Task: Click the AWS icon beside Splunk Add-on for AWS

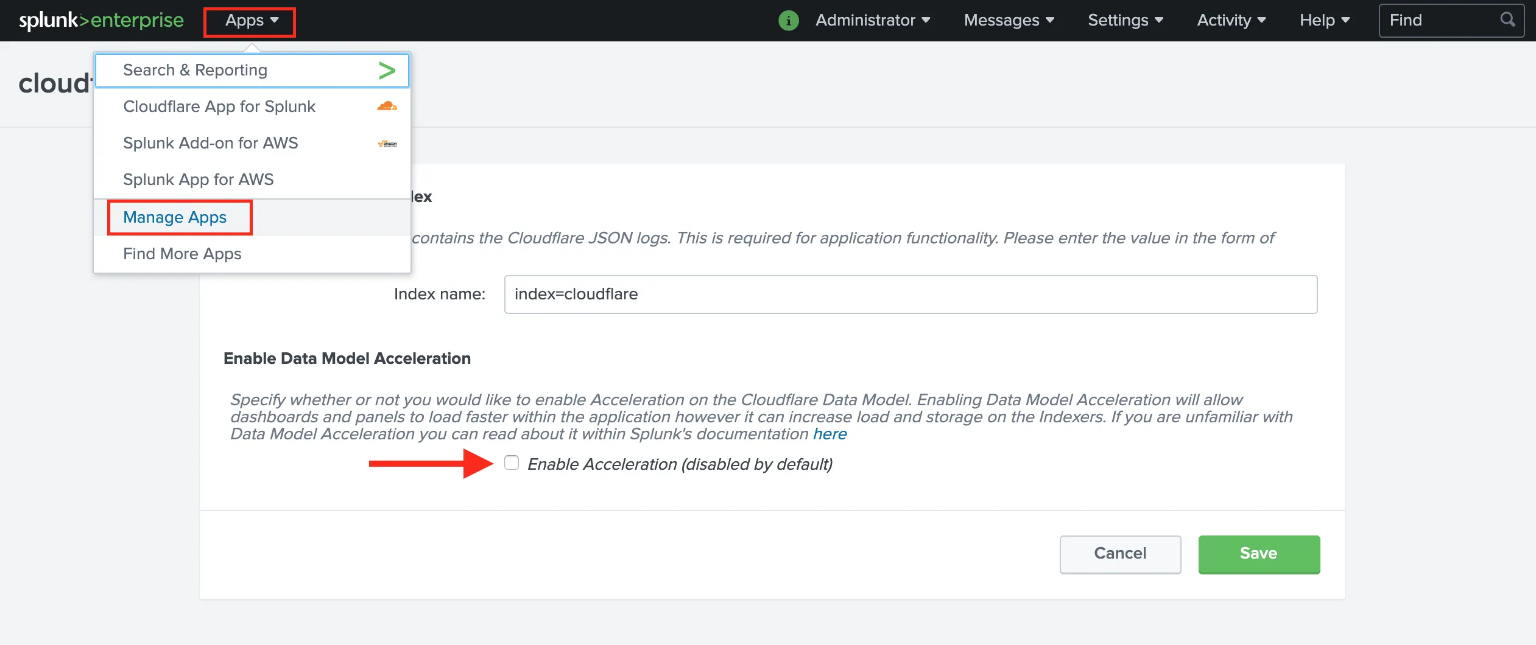Action: point(389,143)
